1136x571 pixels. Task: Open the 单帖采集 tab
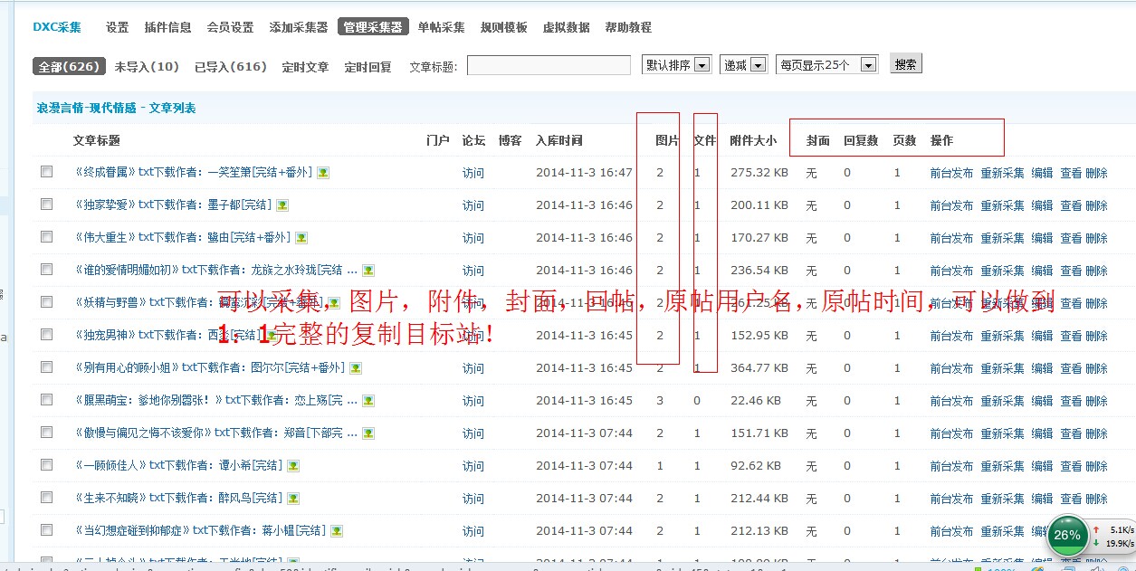coord(441,27)
